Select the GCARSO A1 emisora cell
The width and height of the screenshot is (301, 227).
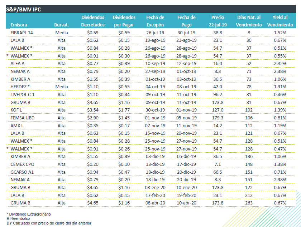click(x=22, y=172)
